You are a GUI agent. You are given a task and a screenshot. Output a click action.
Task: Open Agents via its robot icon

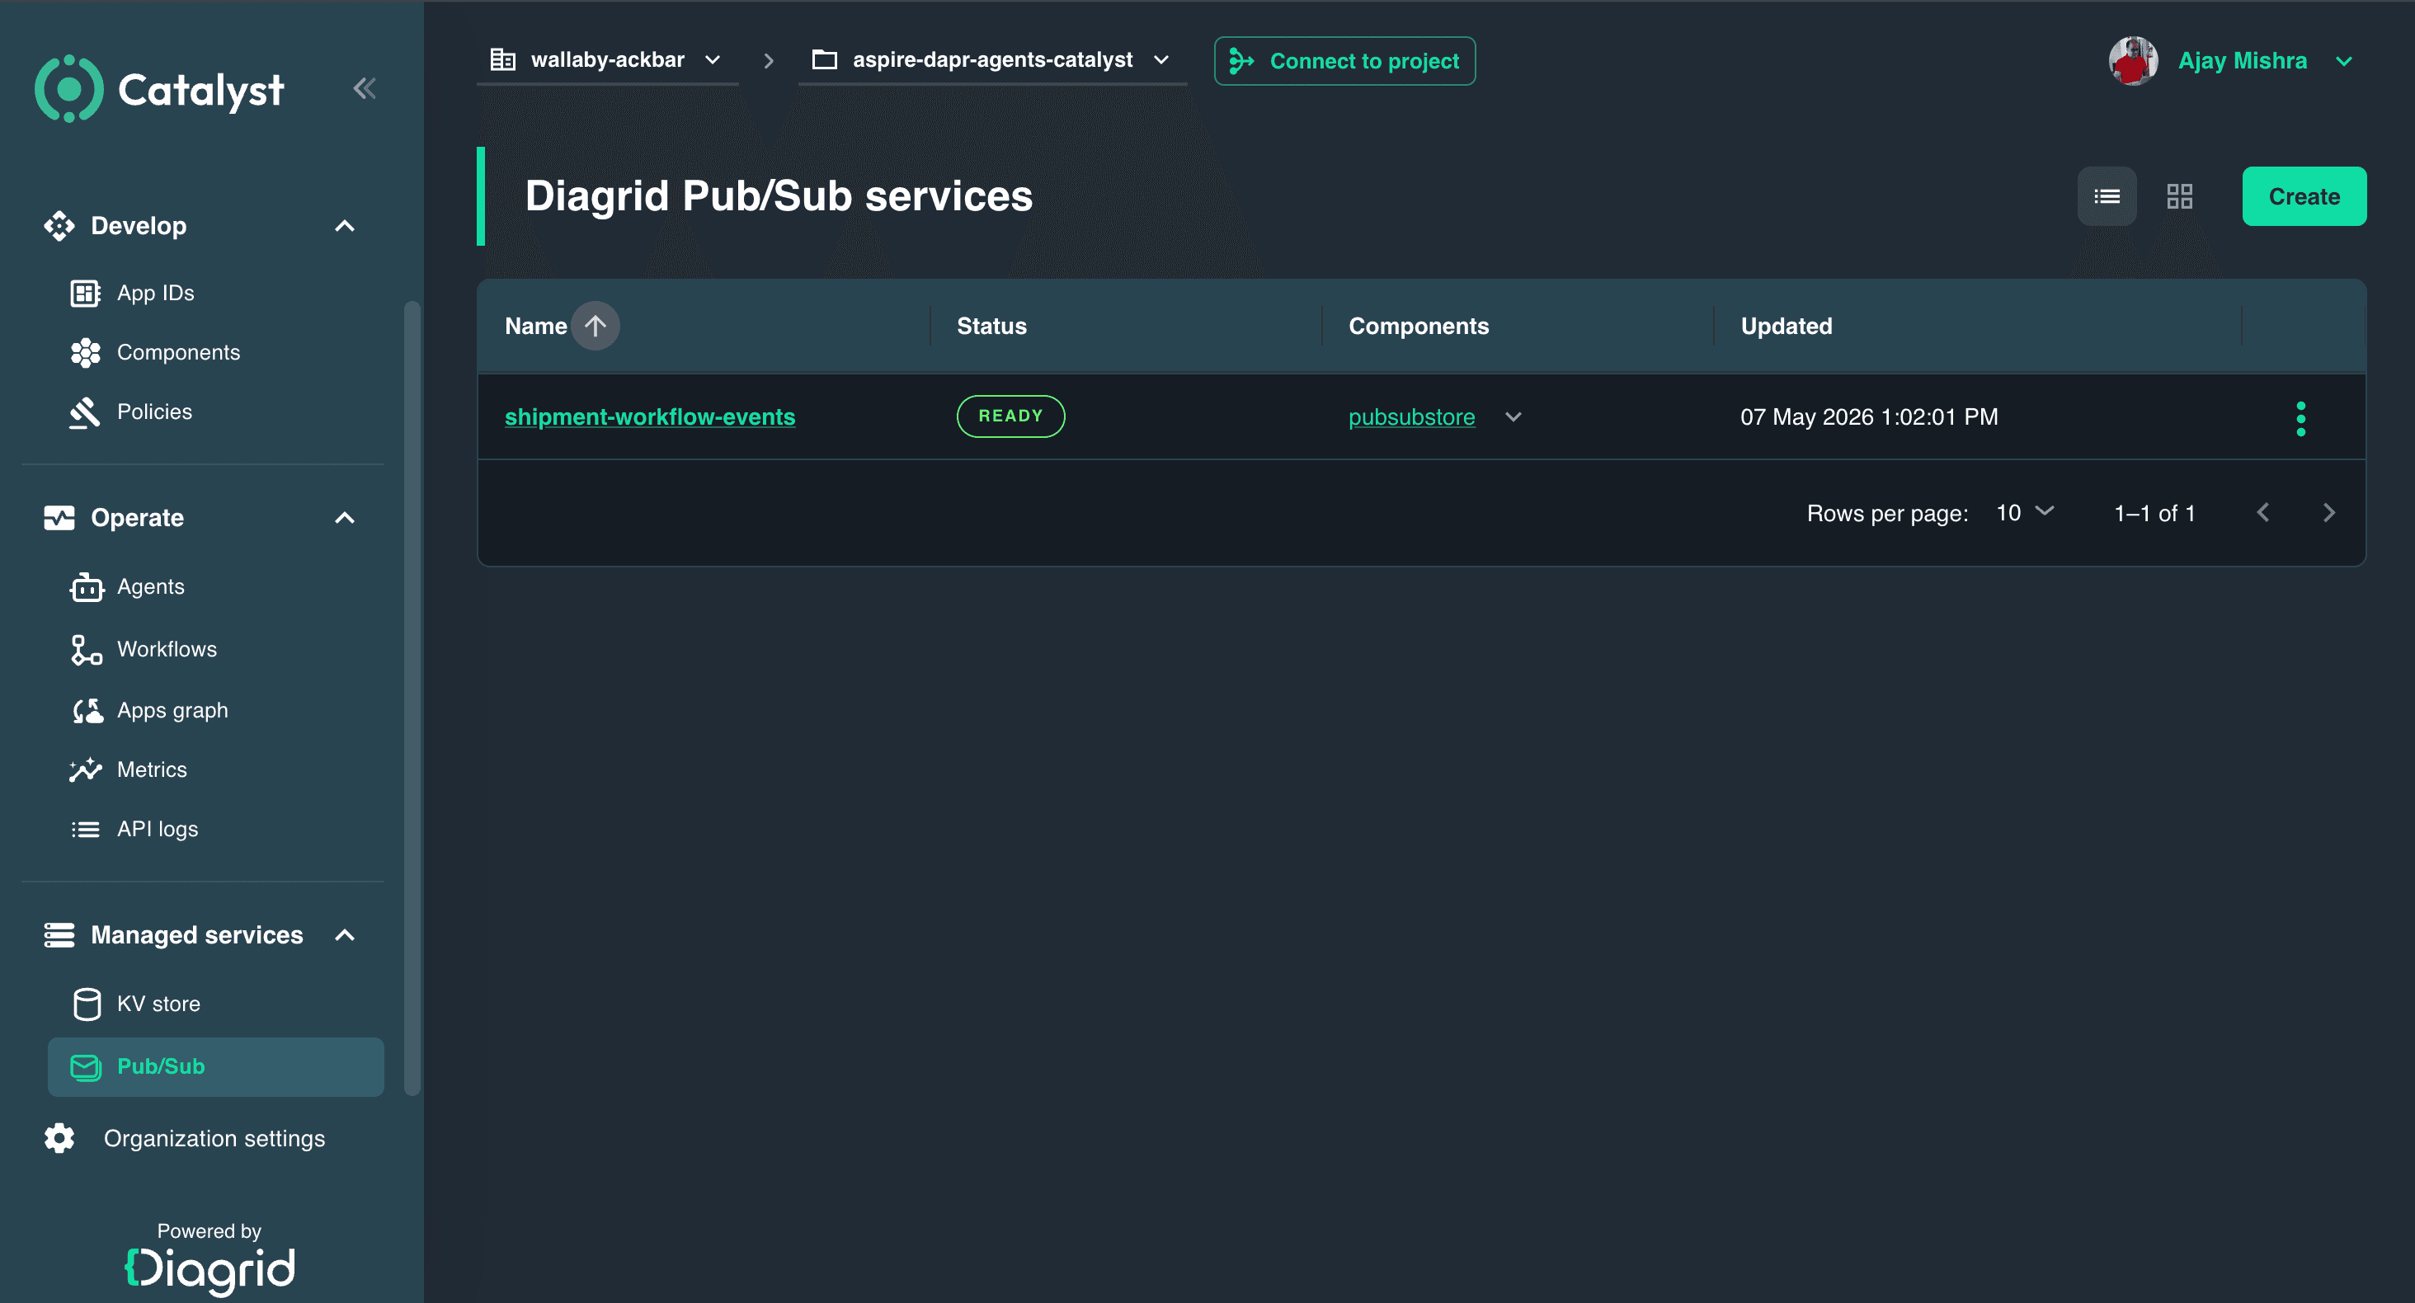(x=87, y=587)
